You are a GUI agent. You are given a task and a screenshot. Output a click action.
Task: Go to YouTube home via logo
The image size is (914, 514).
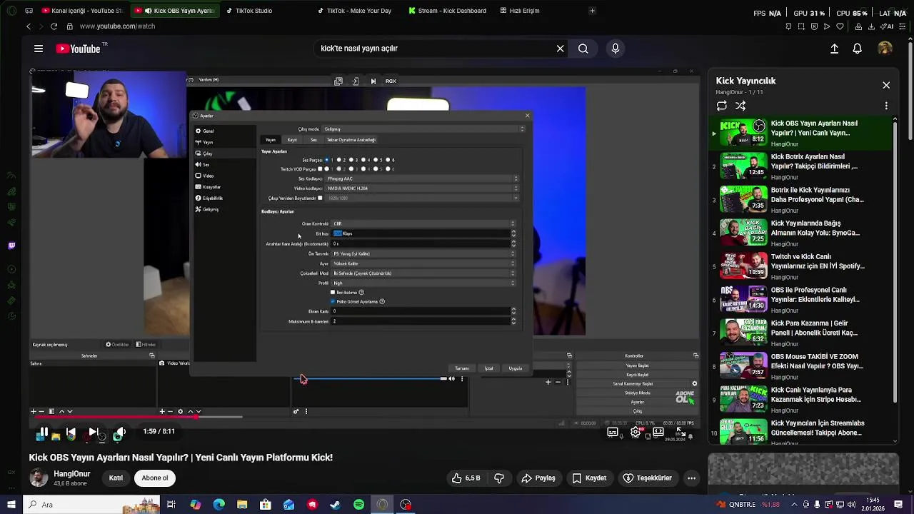(x=78, y=49)
